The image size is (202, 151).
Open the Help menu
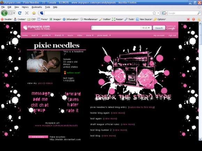(x=55, y=7)
